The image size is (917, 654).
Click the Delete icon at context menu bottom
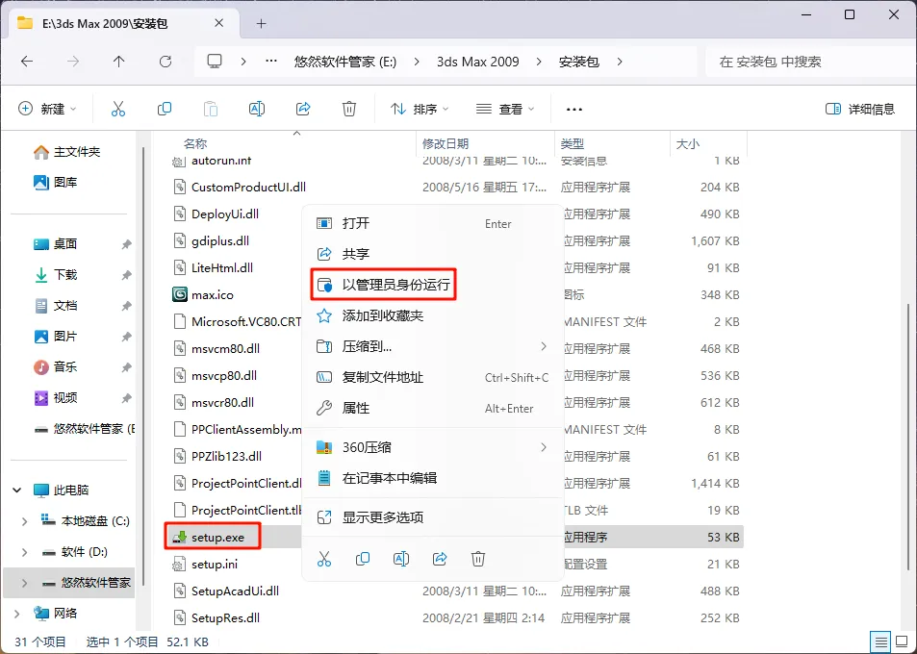478,559
